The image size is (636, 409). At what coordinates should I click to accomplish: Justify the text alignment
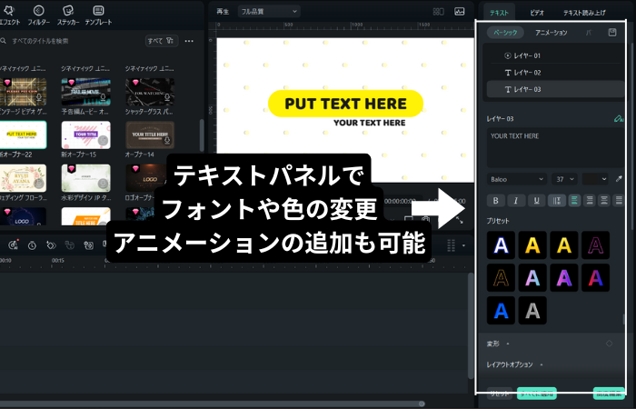pyautogui.click(x=619, y=201)
